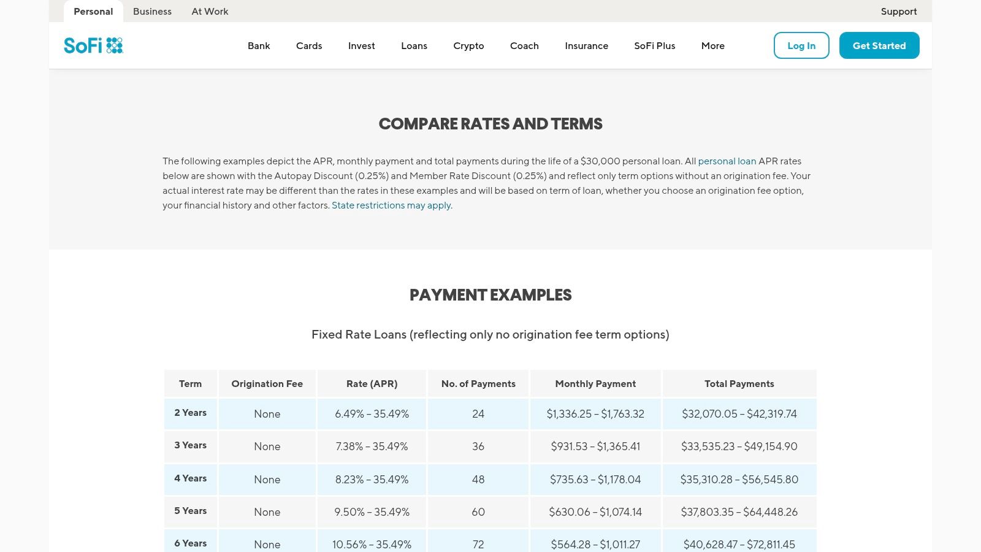
Task: Click the 9.50% – 35.49% rate cell
Action: click(x=372, y=512)
